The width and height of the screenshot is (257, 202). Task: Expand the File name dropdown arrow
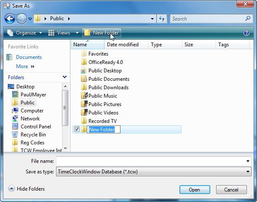coord(248,161)
